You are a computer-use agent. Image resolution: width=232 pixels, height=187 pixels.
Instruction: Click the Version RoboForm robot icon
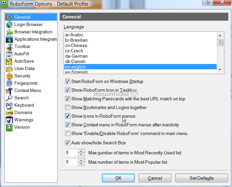click(9, 127)
